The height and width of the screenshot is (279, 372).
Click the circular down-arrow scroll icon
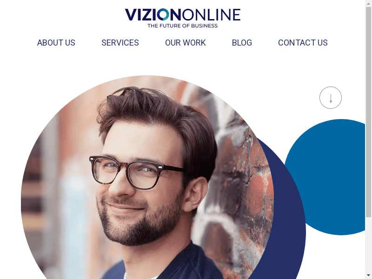click(331, 98)
